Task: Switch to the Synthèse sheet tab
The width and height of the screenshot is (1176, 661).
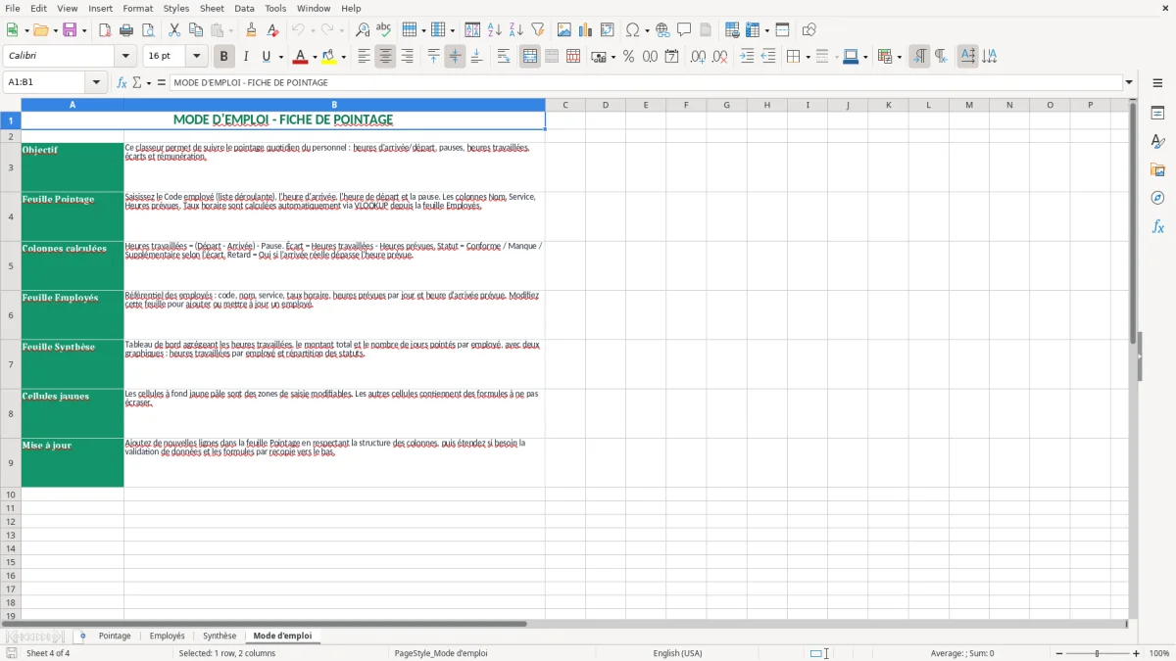Action: click(x=220, y=636)
